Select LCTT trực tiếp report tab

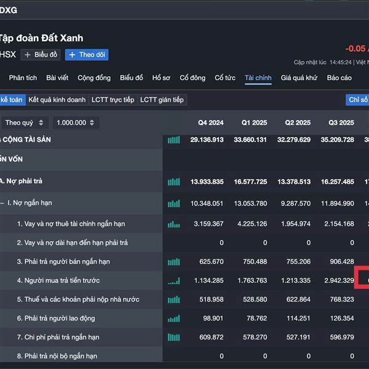(113, 100)
